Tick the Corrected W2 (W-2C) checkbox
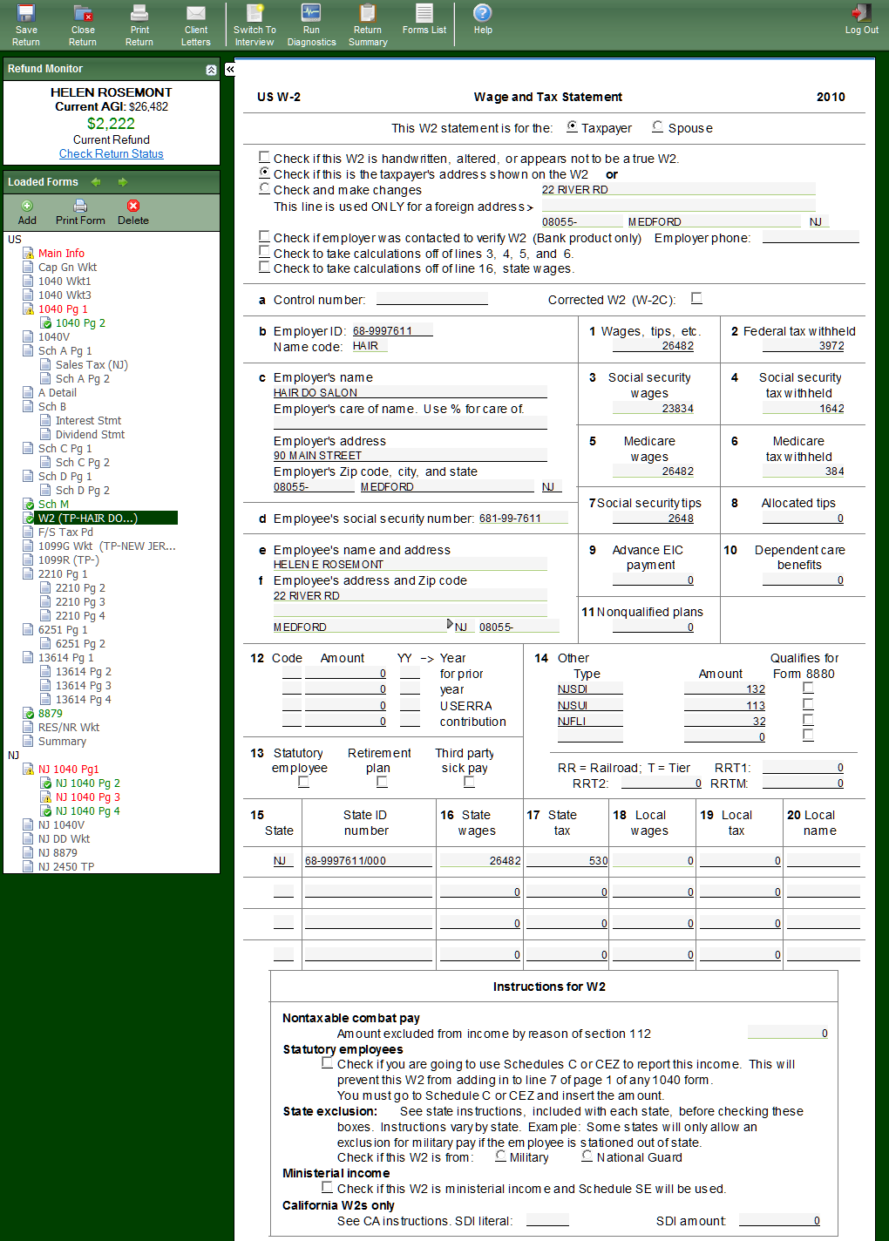The width and height of the screenshot is (889, 1241). pos(696,299)
